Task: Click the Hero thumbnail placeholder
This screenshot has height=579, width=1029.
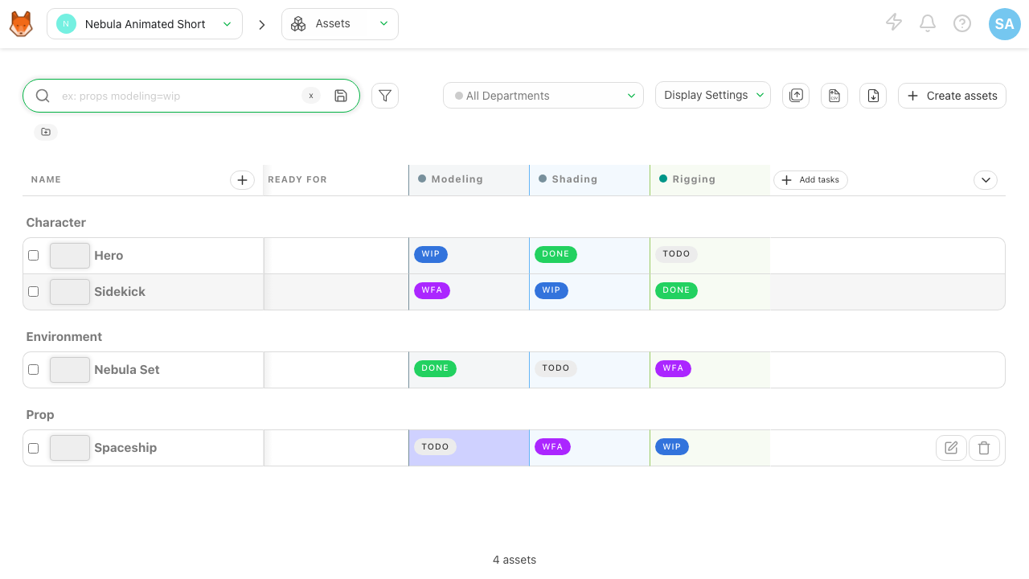Action: [70, 256]
